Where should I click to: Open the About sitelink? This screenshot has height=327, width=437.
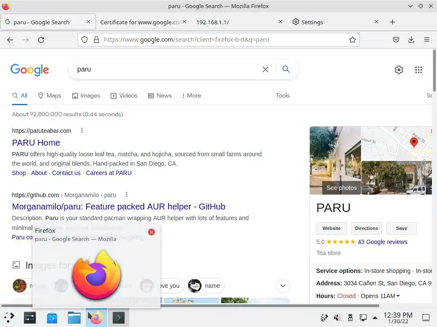pos(39,173)
